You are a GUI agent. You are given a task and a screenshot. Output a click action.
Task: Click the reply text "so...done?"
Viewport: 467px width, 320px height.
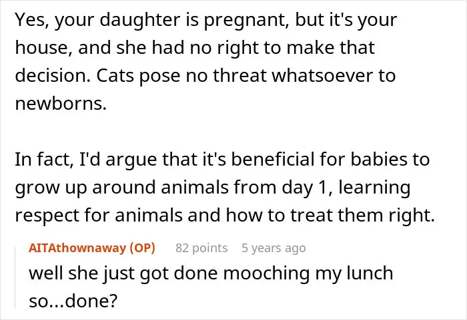click(73, 301)
